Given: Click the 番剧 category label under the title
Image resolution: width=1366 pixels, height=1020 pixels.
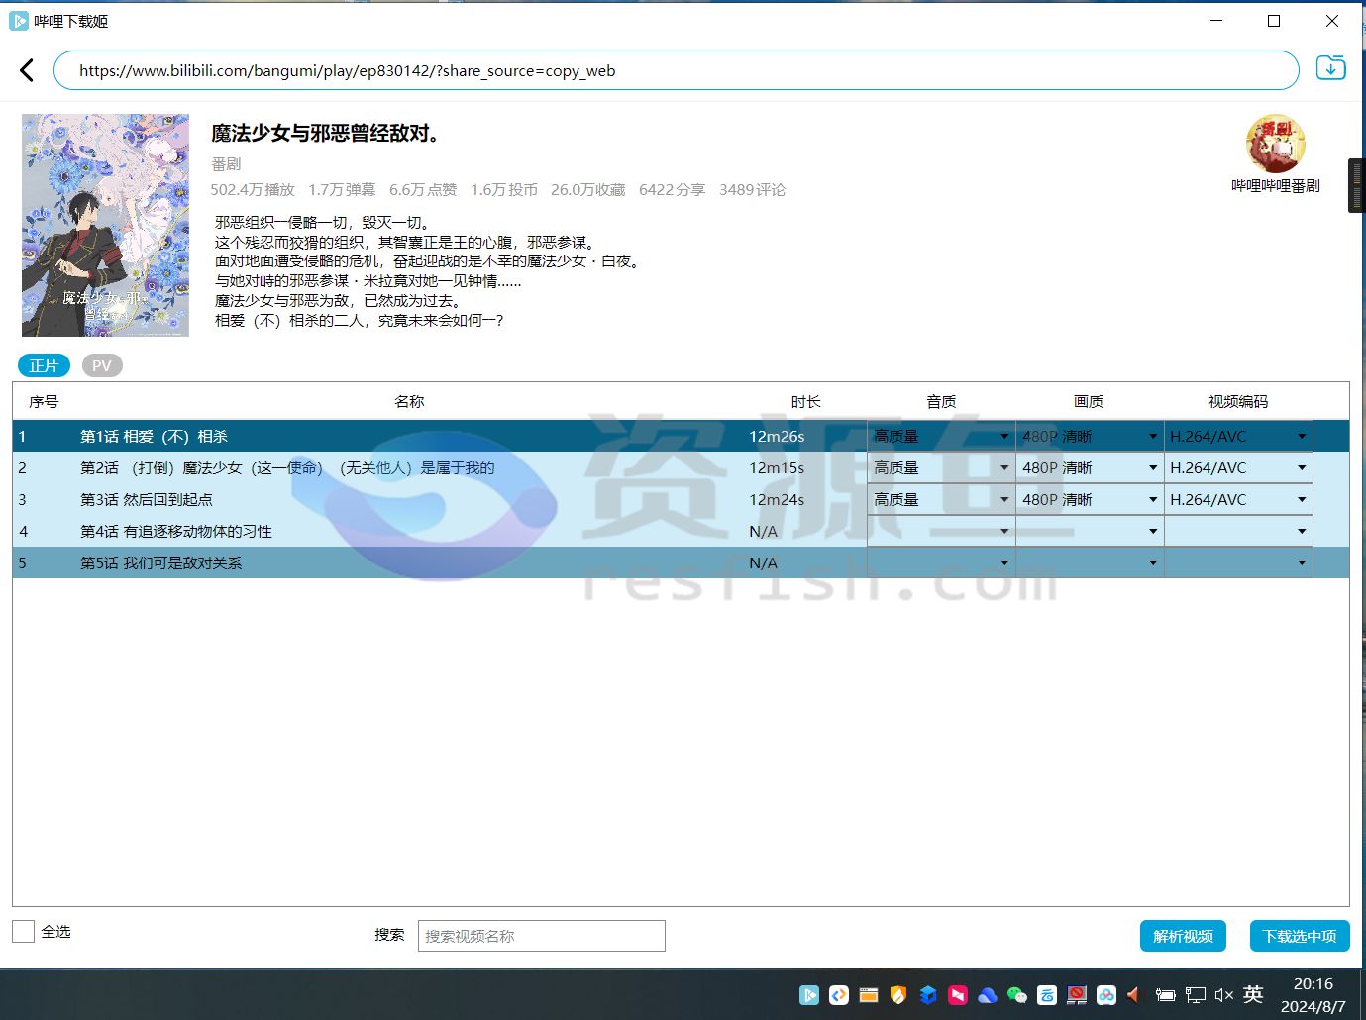Looking at the screenshot, I should (x=226, y=163).
